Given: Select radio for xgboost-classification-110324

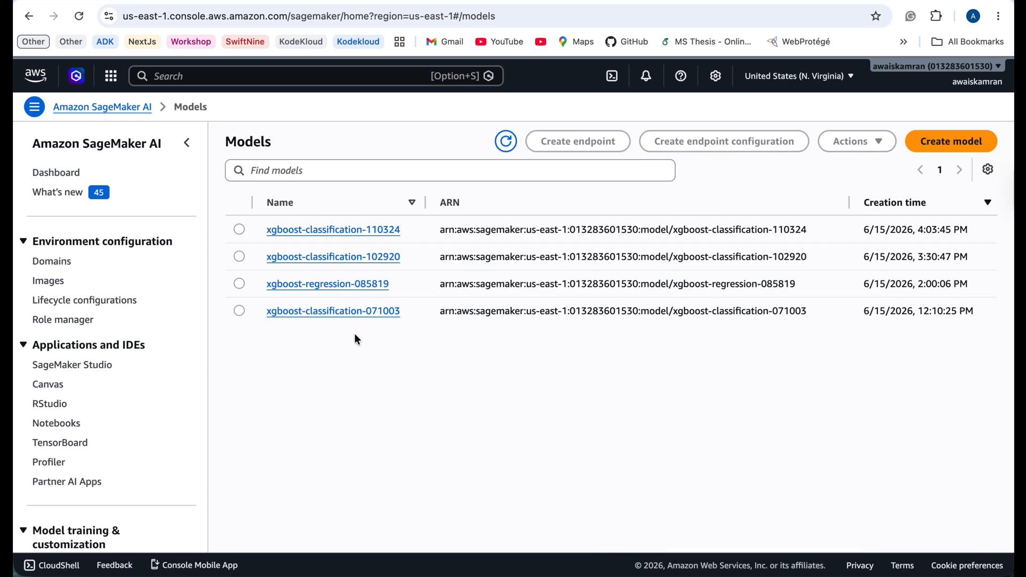Looking at the screenshot, I should tap(239, 229).
